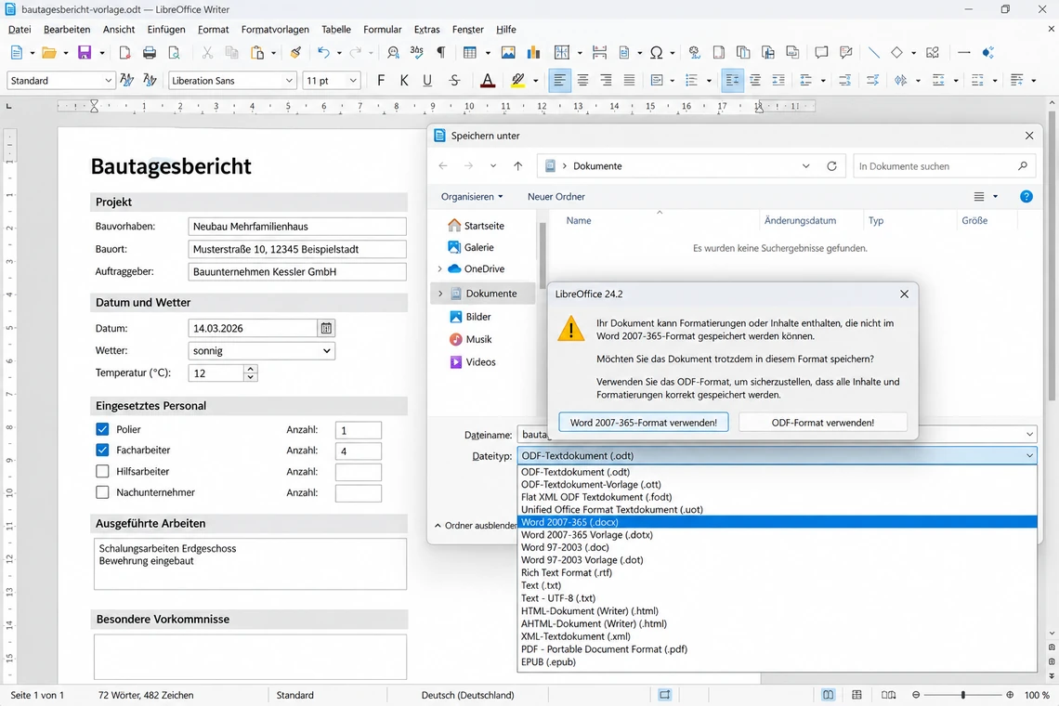Image resolution: width=1059 pixels, height=706 pixels.
Task: Click the Insert Comment icon
Action: click(x=821, y=53)
